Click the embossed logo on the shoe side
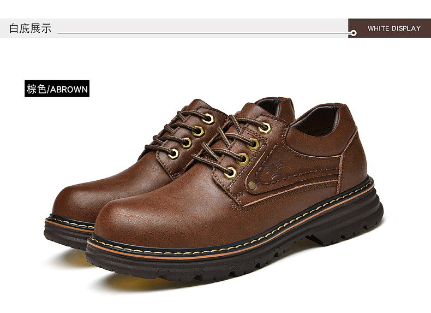 273,169
